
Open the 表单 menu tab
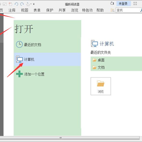37,10
